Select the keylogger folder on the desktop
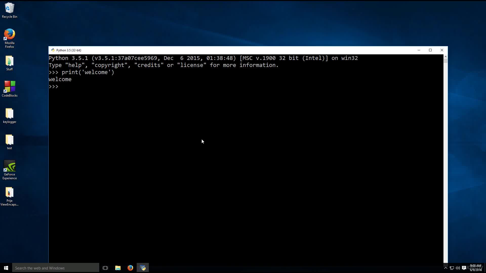 [x=10, y=116]
